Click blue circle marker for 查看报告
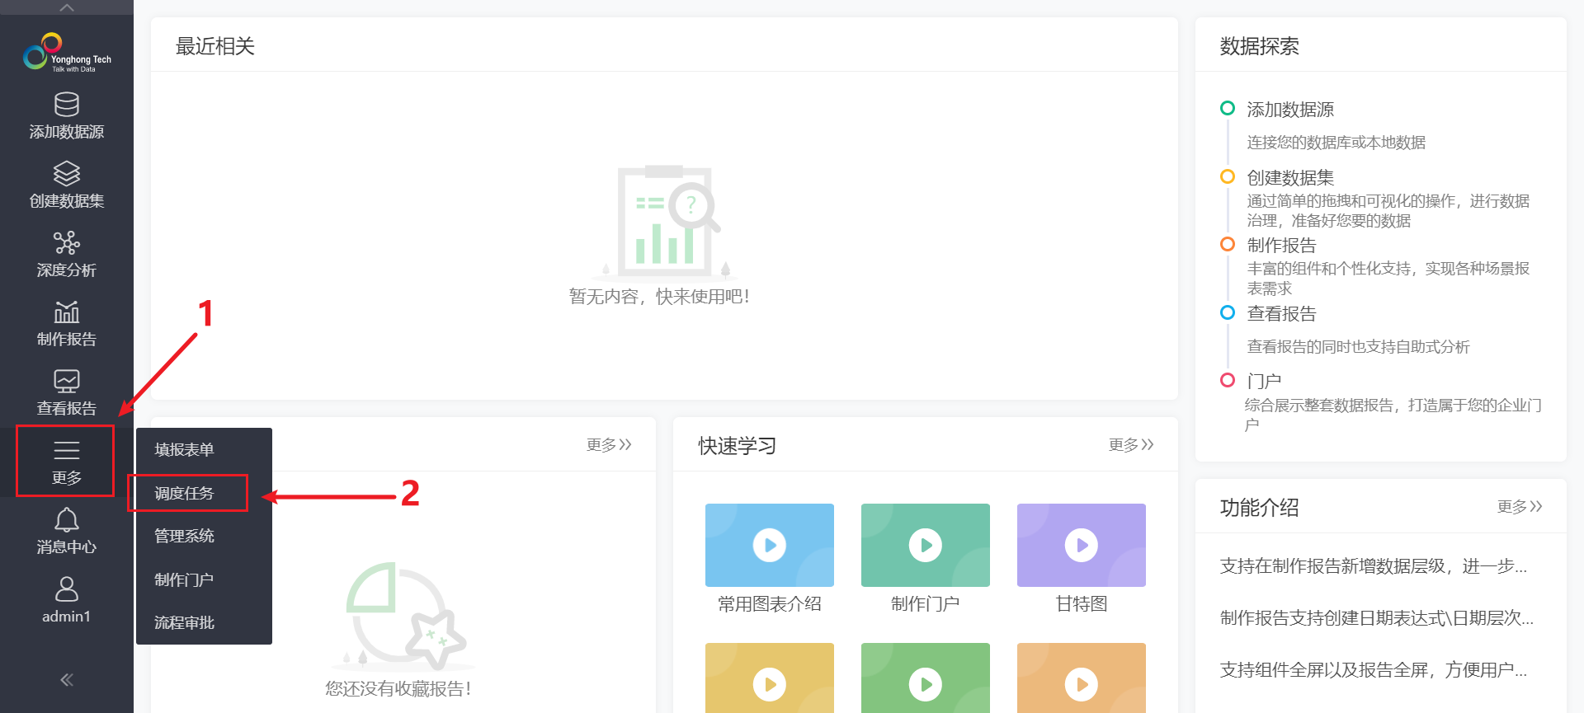 (1228, 312)
